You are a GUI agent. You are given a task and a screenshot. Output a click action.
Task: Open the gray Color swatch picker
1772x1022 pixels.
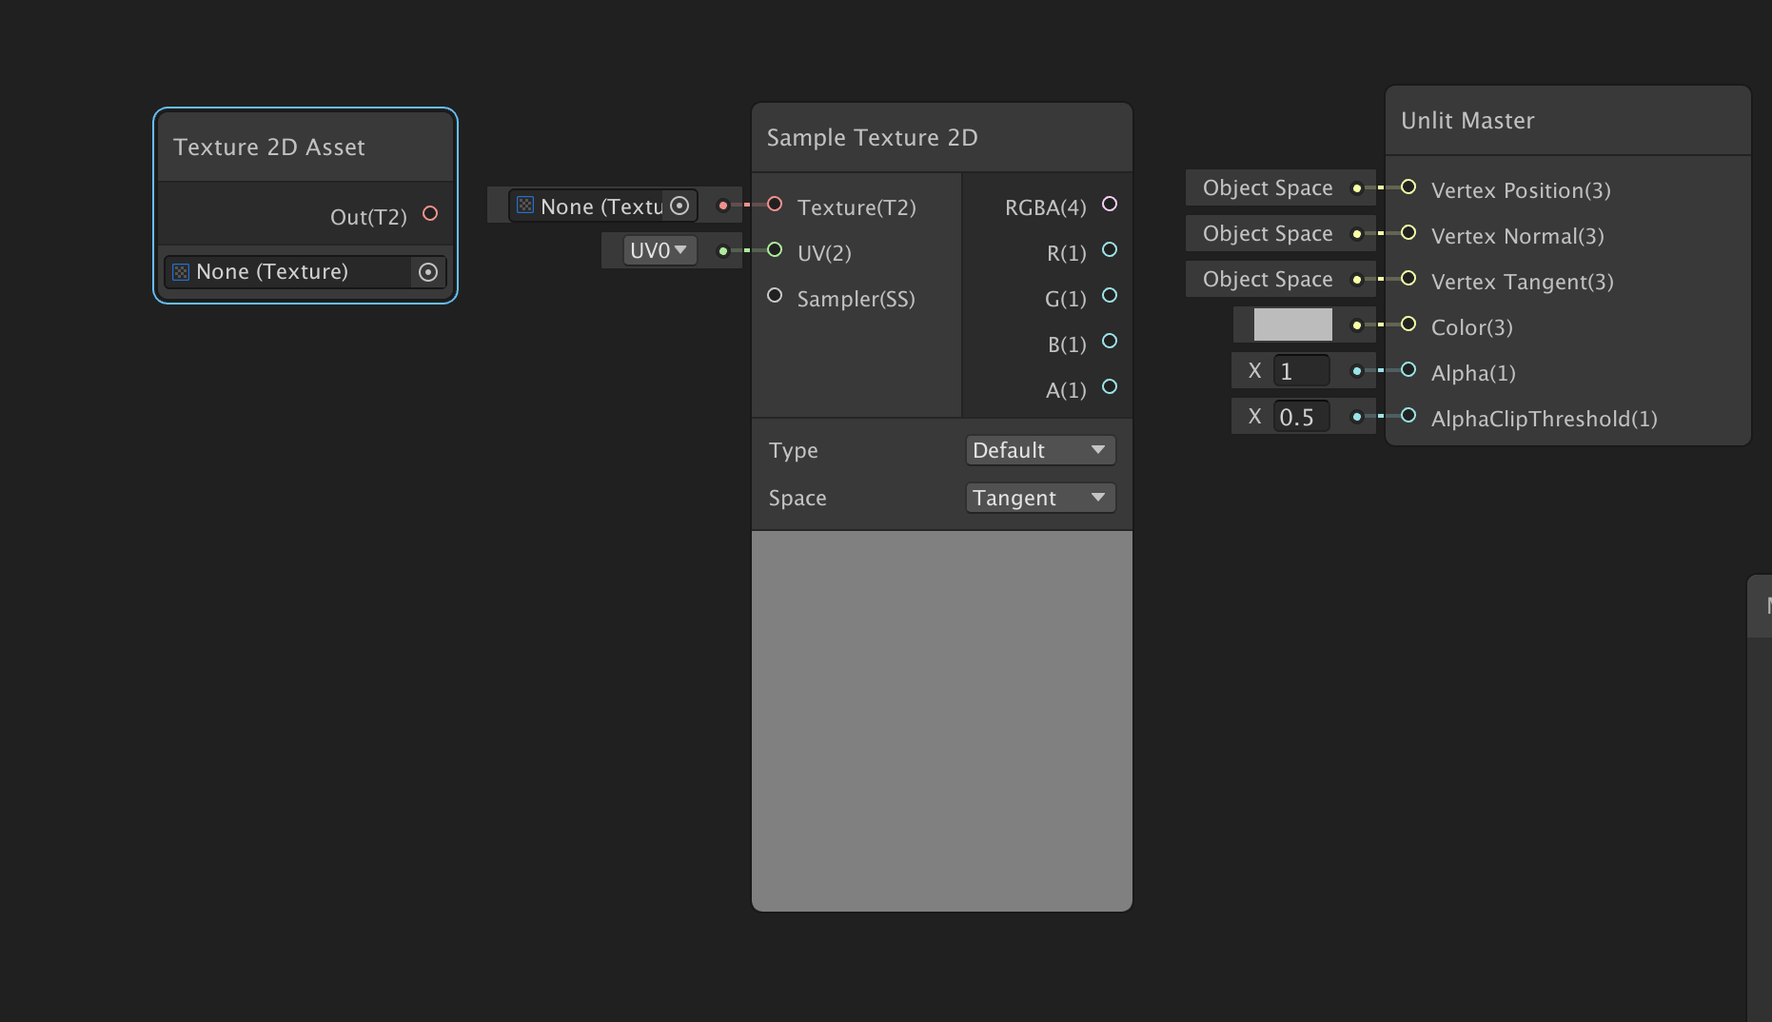tap(1292, 324)
